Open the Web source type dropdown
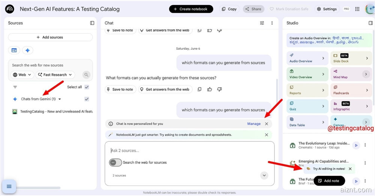 click(22, 75)
